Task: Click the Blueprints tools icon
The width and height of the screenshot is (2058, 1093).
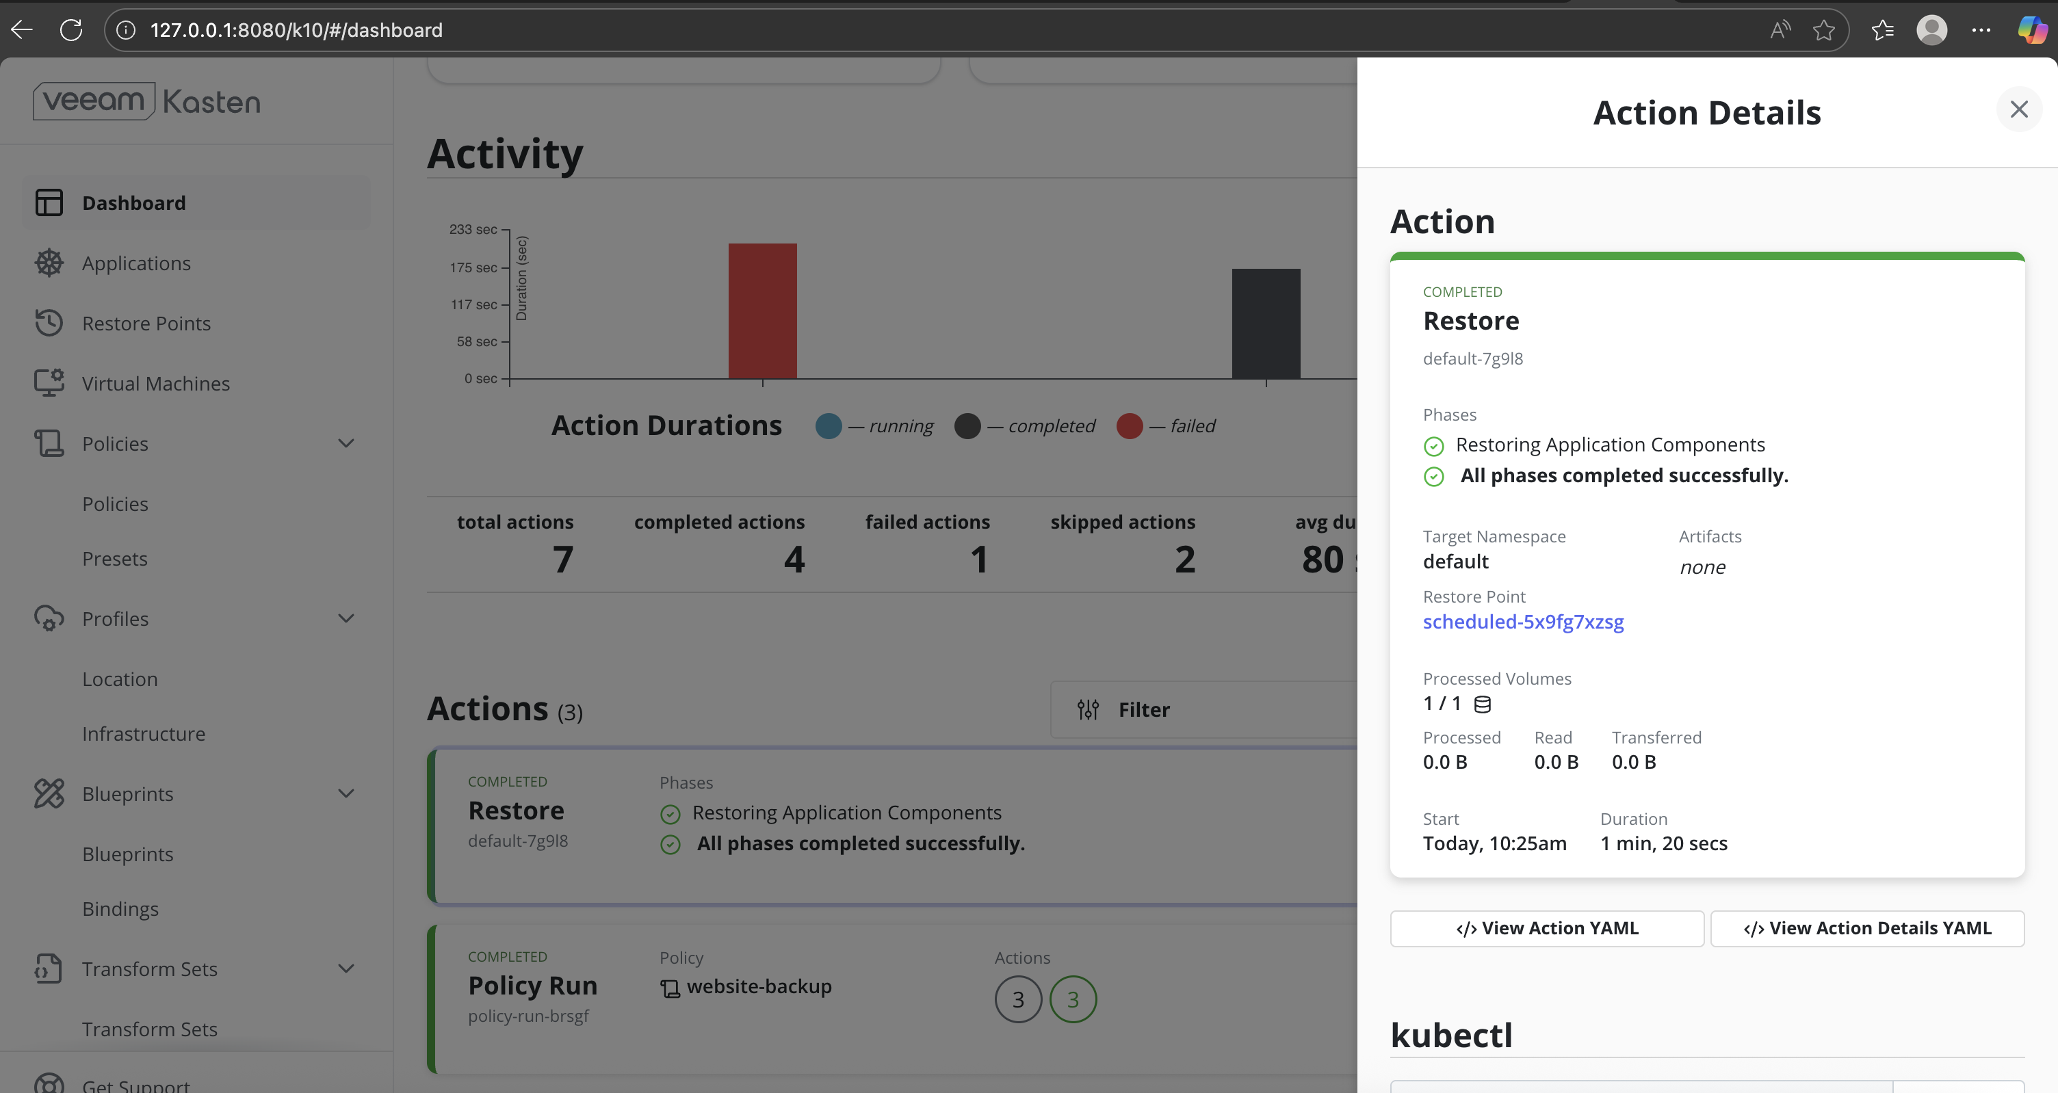Action: click(x=49, y=793)
